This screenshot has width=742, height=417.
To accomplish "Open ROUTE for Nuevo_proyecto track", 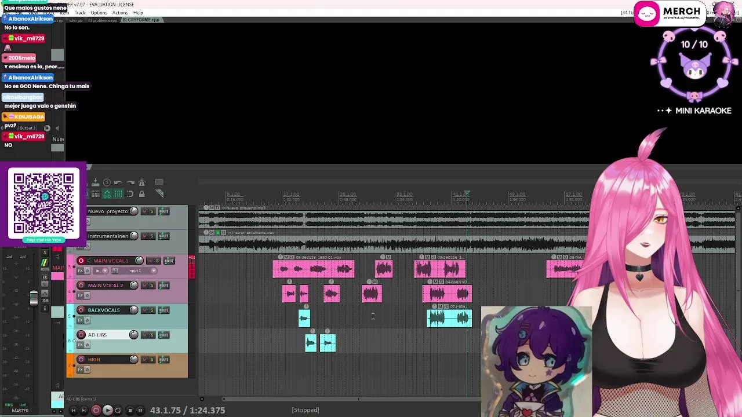I will (163, 211).
